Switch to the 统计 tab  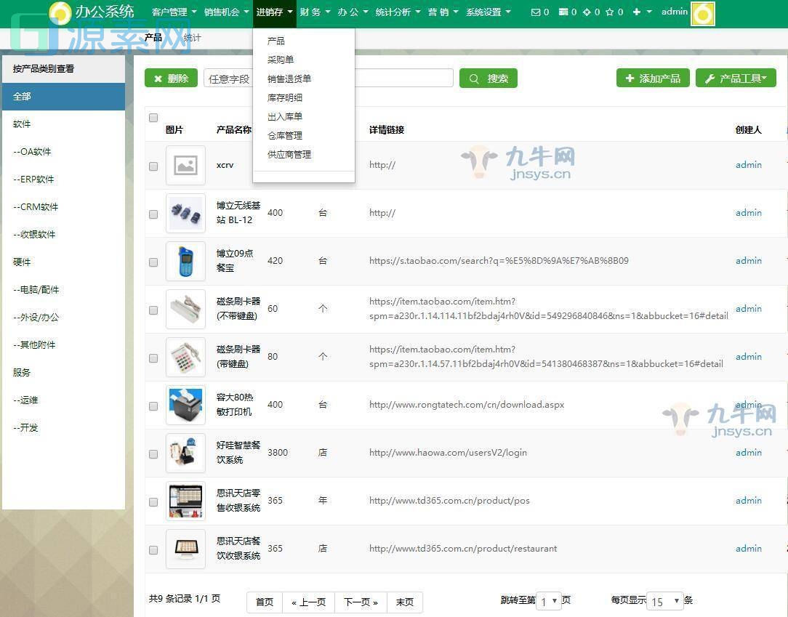pos(191,37)
